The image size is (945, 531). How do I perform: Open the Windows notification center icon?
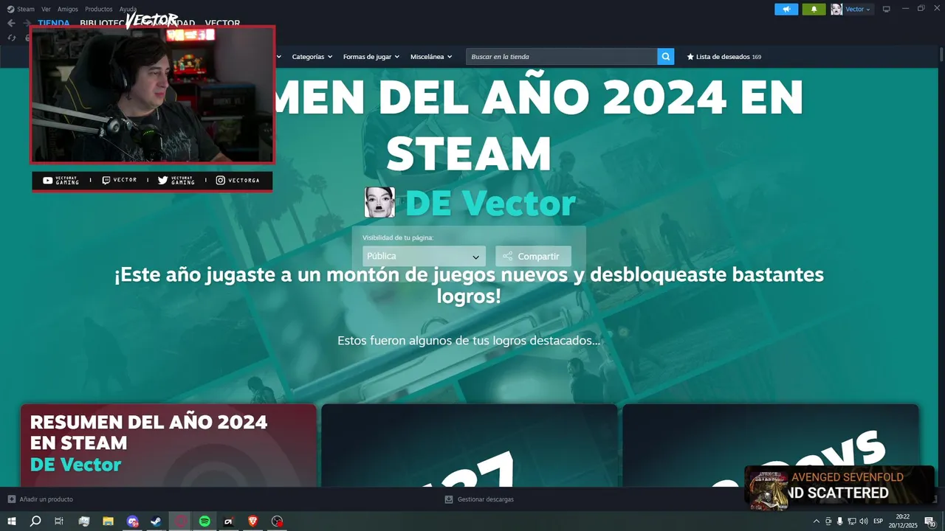tap(930, 521)
